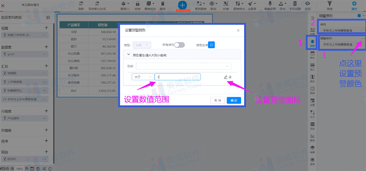Add a new 视图 with plus icon
The height and width of the screenshot is (171, 366).
(x=46, y=28)
